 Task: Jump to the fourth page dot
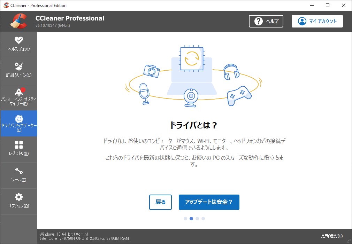203,219
